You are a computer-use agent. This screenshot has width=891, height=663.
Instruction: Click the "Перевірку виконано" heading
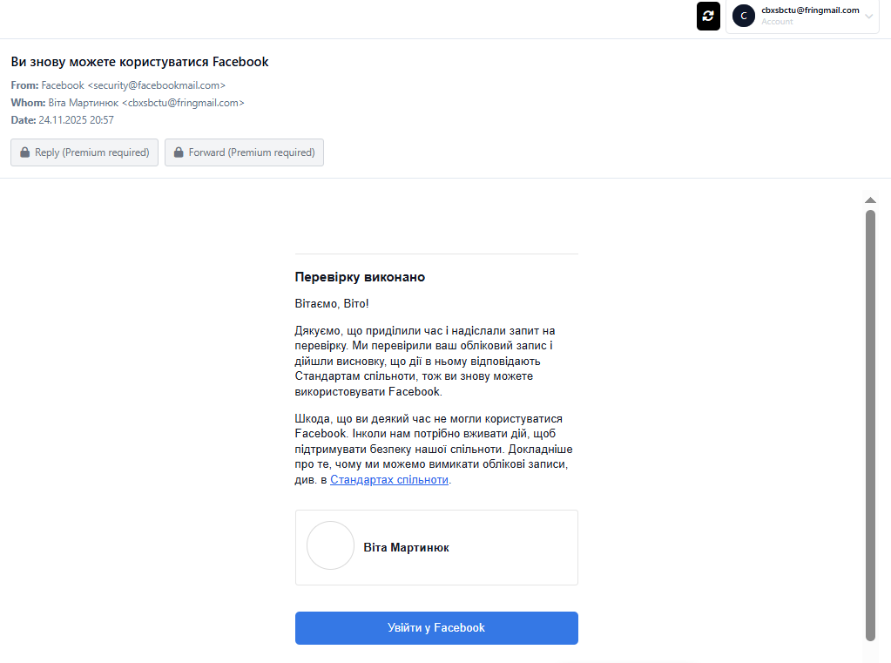coord(360,277)
